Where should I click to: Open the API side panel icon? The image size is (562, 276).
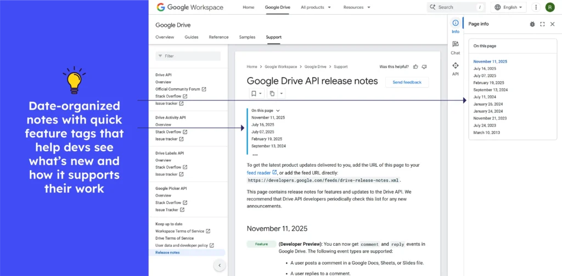(455, 66)
